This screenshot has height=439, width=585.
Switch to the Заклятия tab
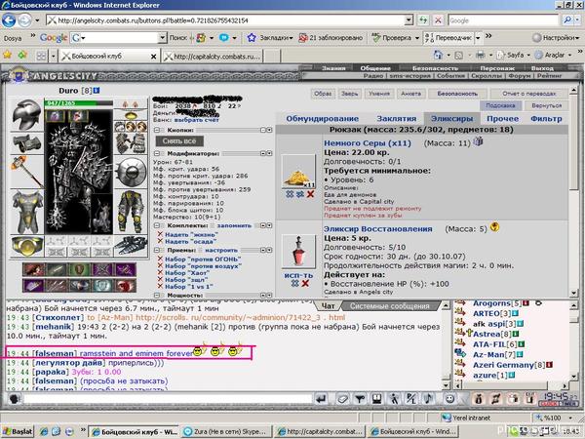(x=396, y=119)
